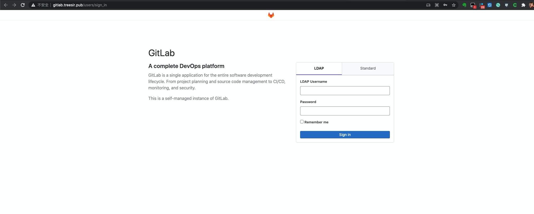The height and width of the screenshot is (214, 534).
Task: Open the green C extension icon
Action: [515, 5]
